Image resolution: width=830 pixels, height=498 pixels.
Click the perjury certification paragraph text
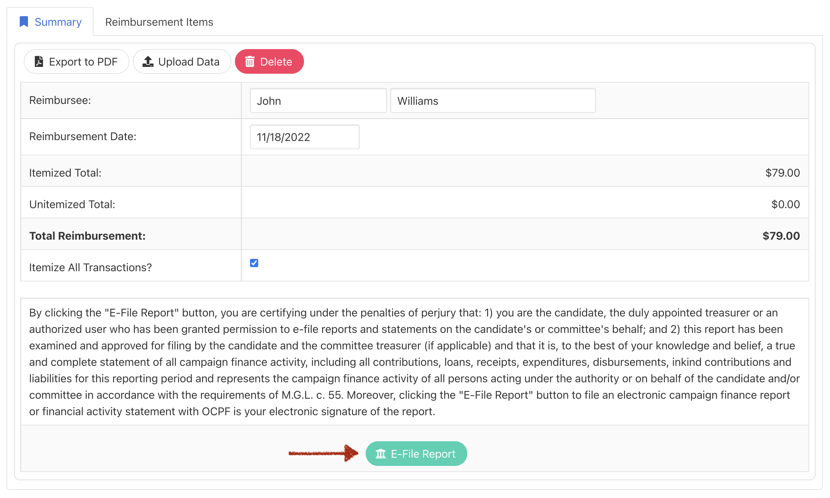click(x=414, y=362)
